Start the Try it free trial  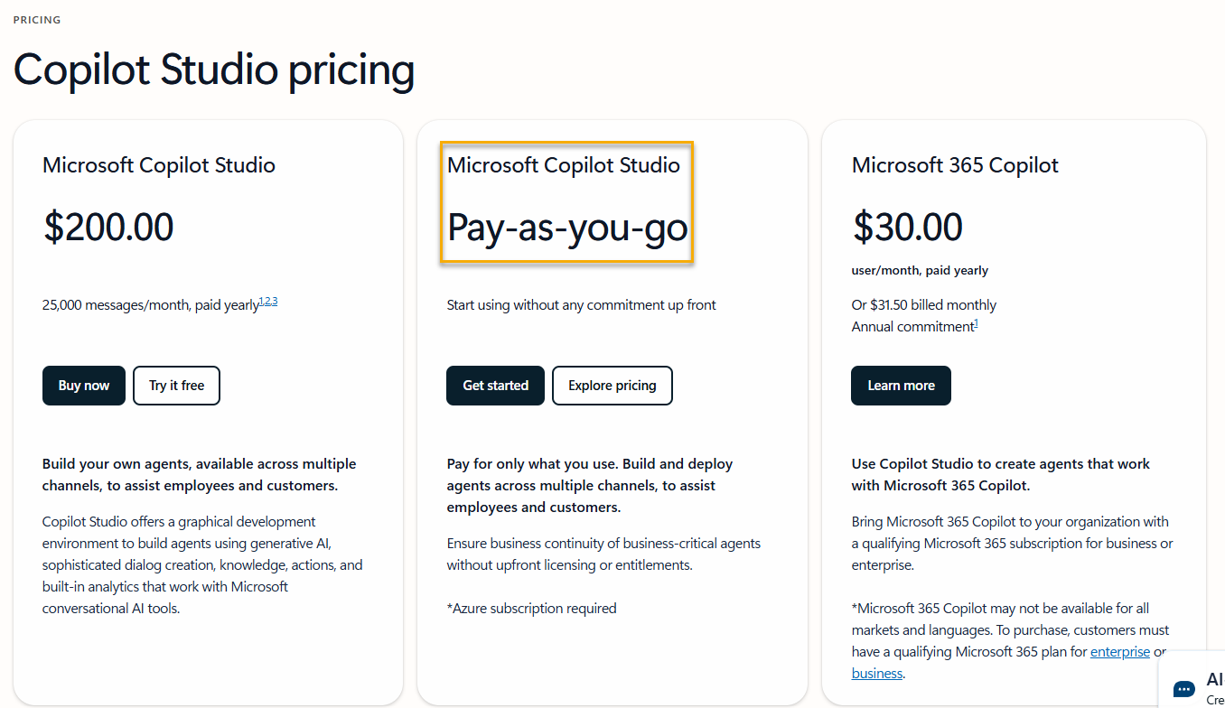click(x=176, y=386)
